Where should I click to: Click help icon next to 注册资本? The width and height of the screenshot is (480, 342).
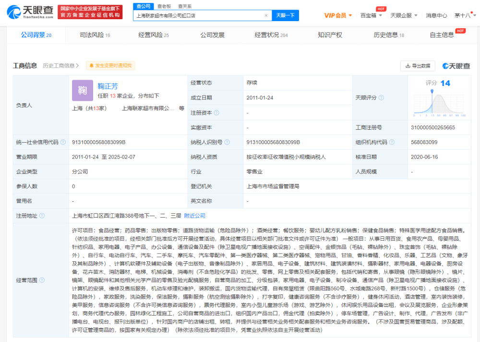click(216, 112)
